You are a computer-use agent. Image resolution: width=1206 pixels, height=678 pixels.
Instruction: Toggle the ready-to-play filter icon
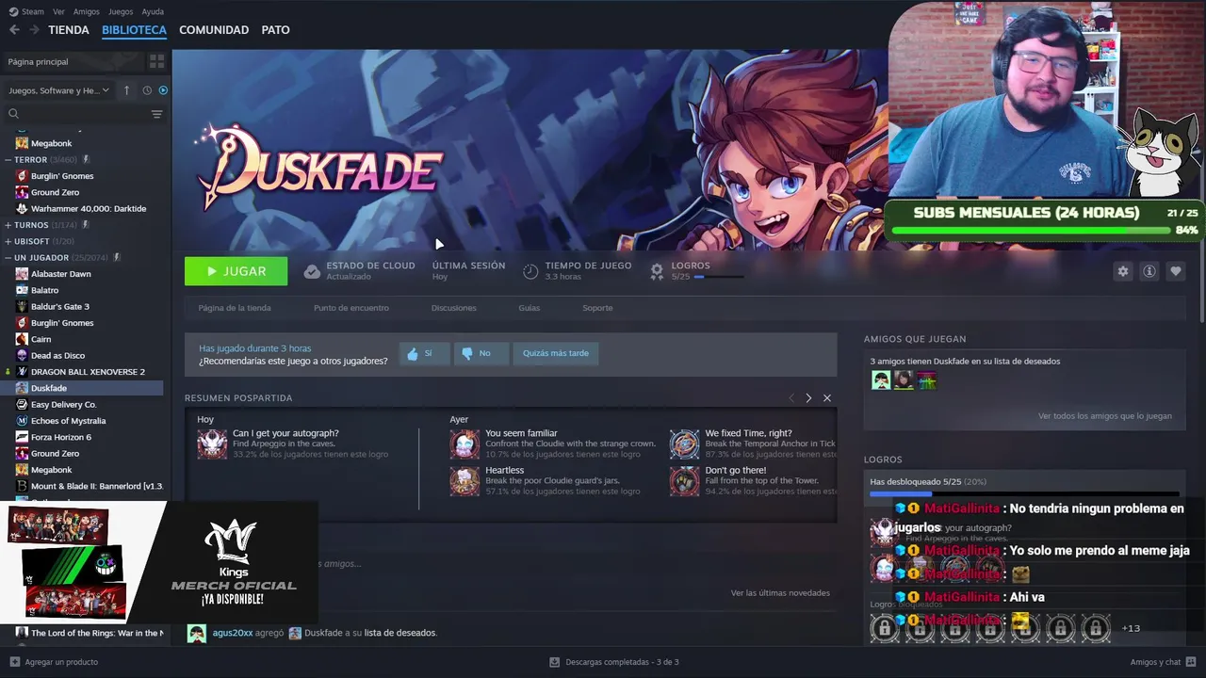(x=163, y=90)
